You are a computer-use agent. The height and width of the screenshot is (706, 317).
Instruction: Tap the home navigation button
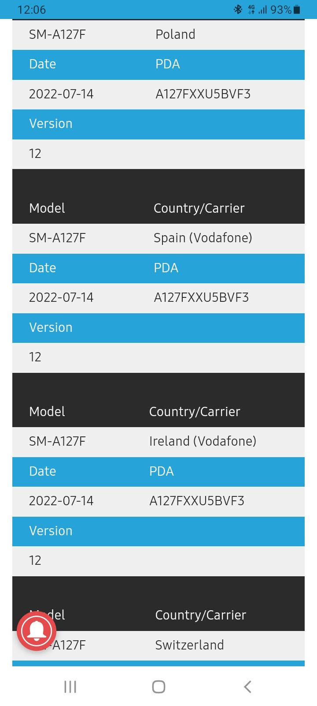click(x=158, y=687)
